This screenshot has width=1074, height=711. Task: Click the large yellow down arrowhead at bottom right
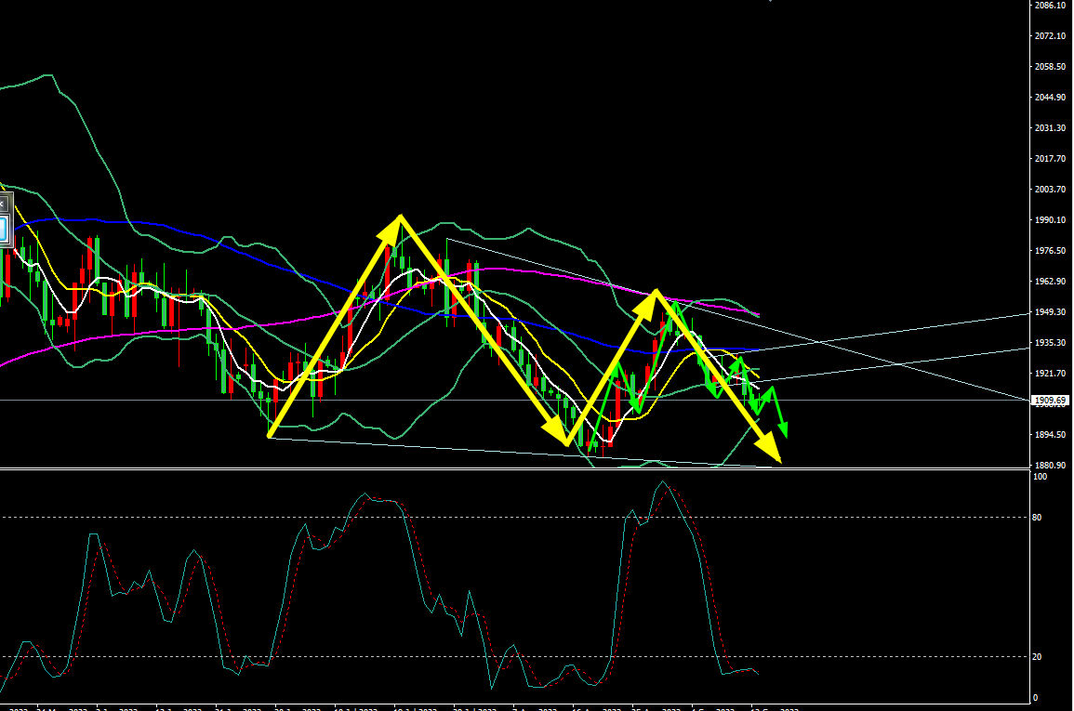click(776, 455)
